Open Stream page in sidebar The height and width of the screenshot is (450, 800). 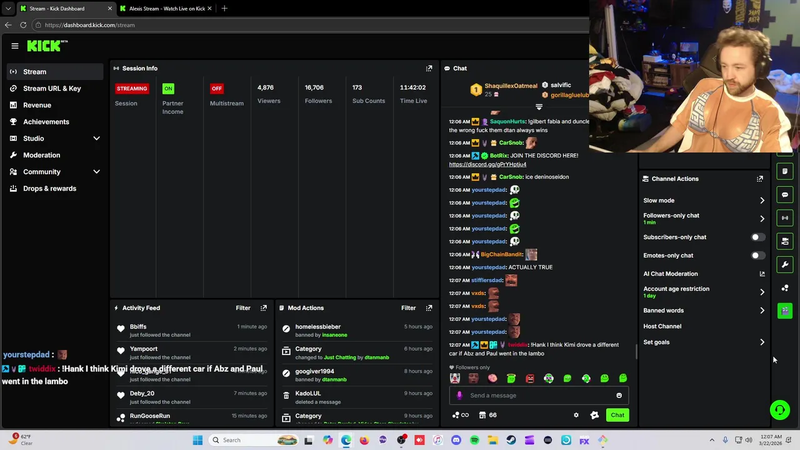click(x=55, y=72)
